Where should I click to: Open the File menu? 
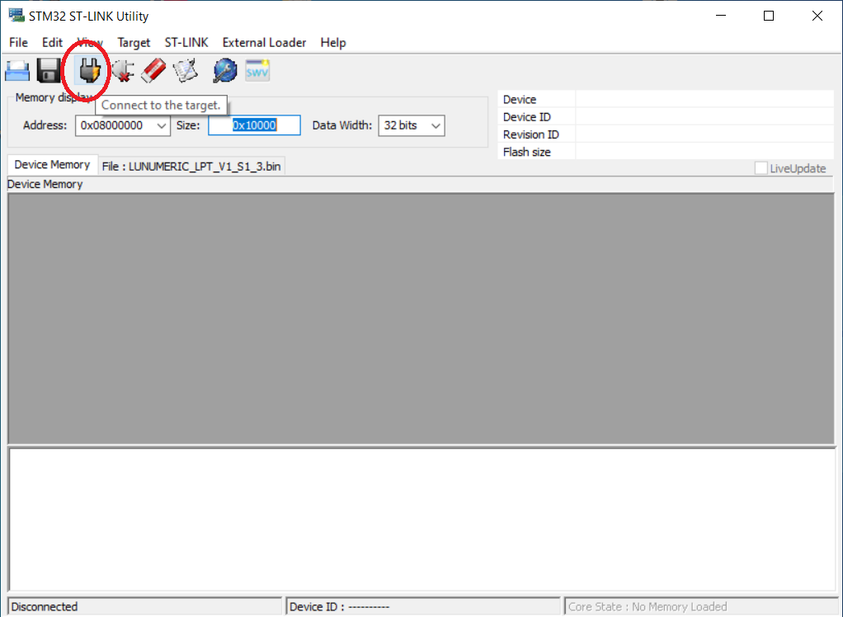tap(18, 42)
